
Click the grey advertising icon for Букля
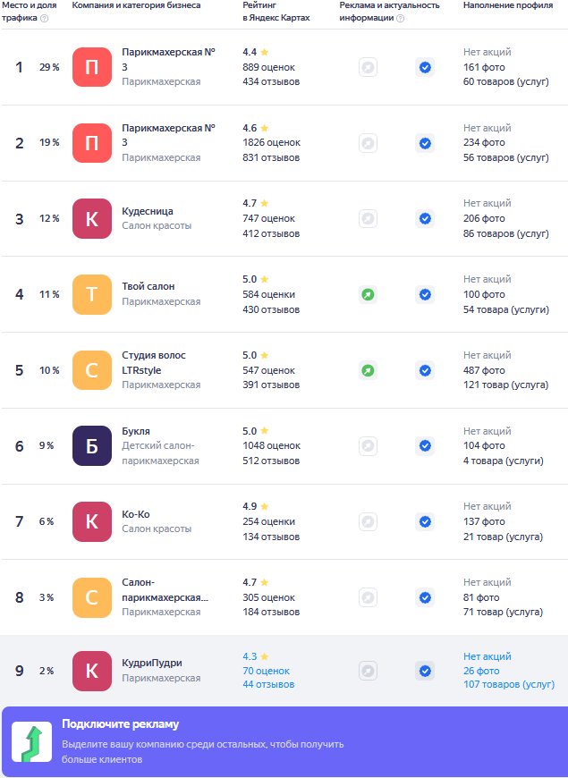[368, 445]
